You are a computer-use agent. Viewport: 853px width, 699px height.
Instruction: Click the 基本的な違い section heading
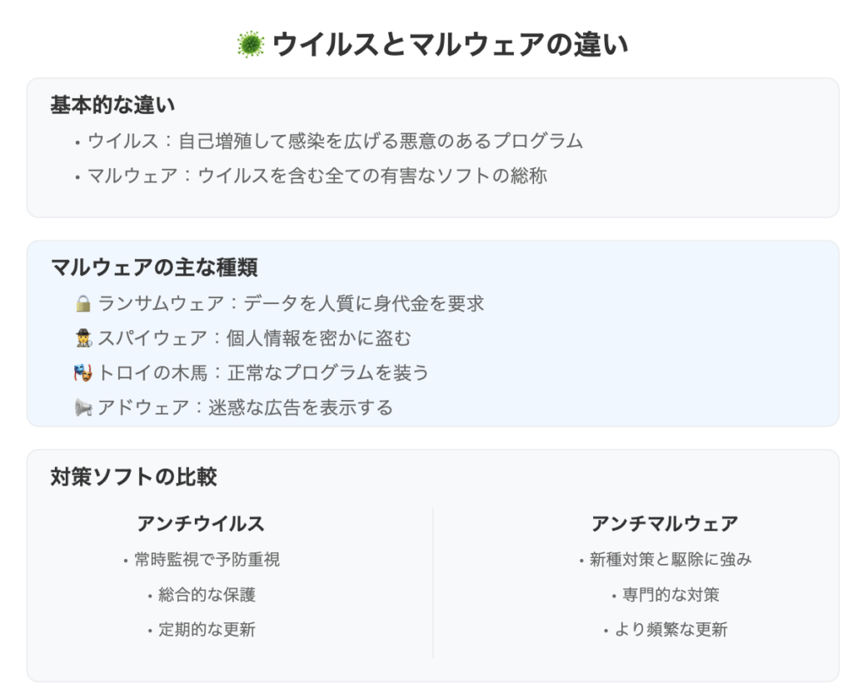(112, 105)
